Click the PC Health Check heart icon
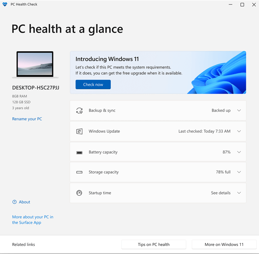The width and height of the screenshot is (259, 254). point(5,5)
